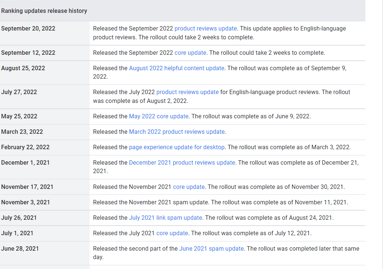Open the May 2022 core update link
383x269 pixels.
click(x=159, y=116)
